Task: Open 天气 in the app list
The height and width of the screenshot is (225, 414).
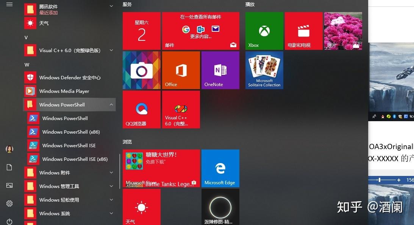Action: point(70,23)
